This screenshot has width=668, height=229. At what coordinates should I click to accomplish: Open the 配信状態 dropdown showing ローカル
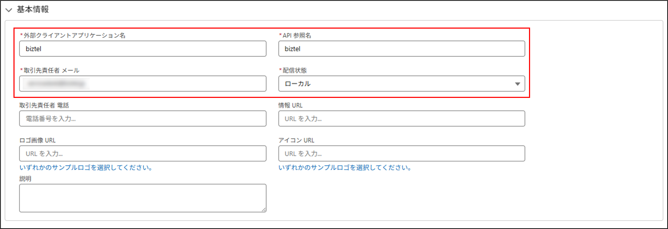(x=401, y=84)
